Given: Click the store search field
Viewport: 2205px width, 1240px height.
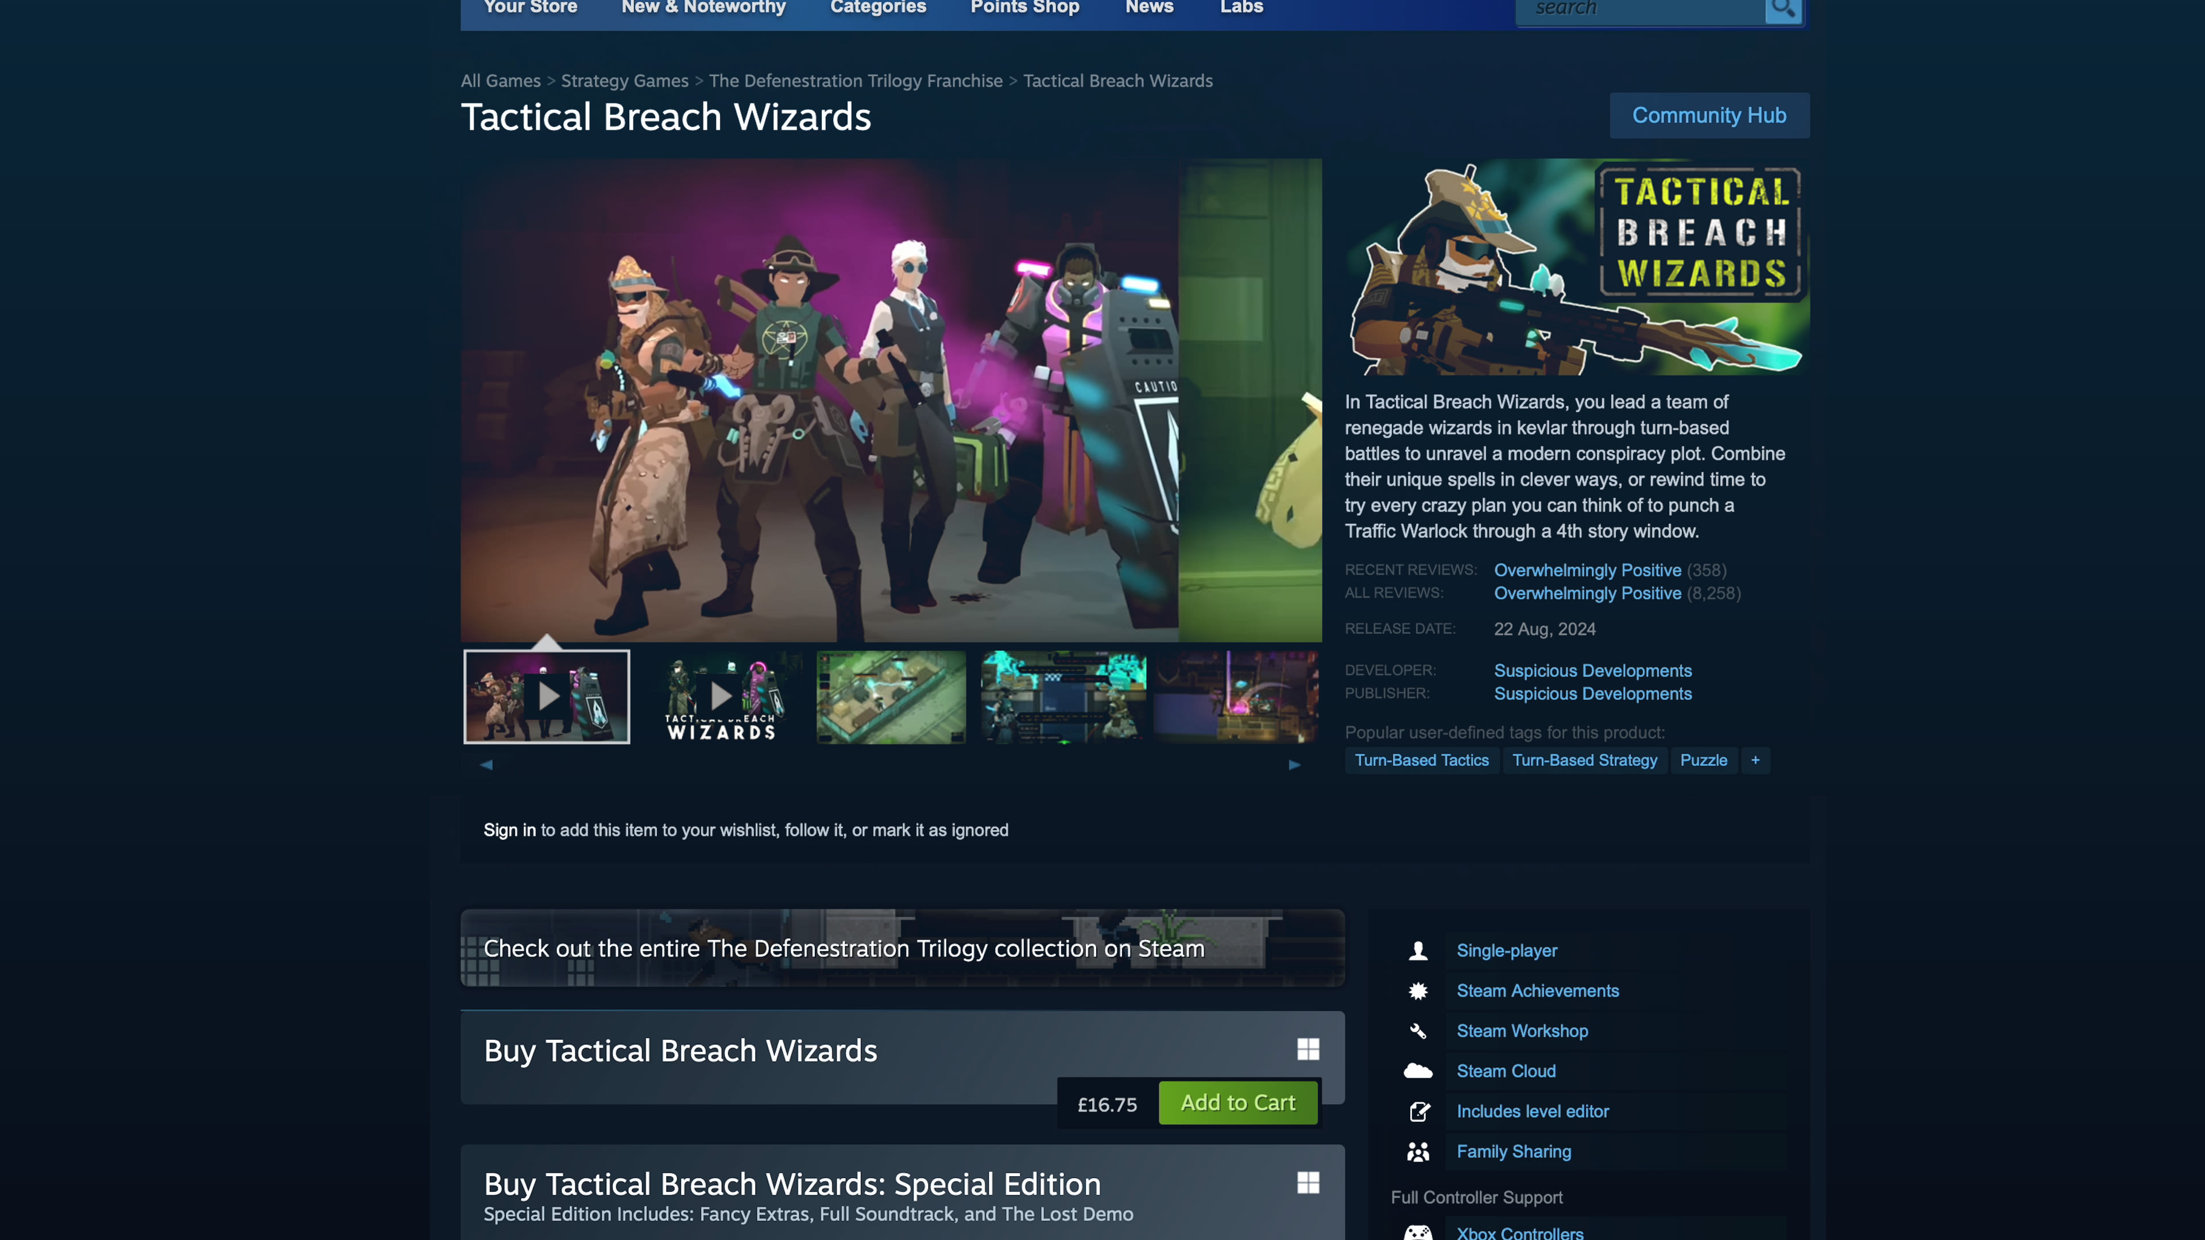Looking at the screenshot, I should [1639, 9].
